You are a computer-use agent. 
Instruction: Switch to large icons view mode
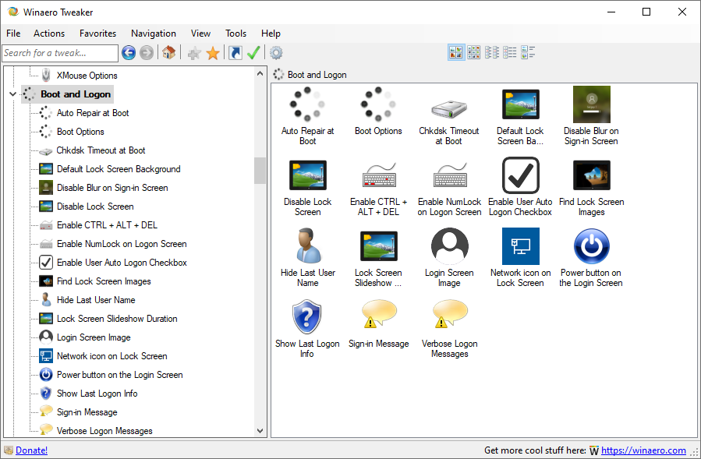(x=456, y=52)
